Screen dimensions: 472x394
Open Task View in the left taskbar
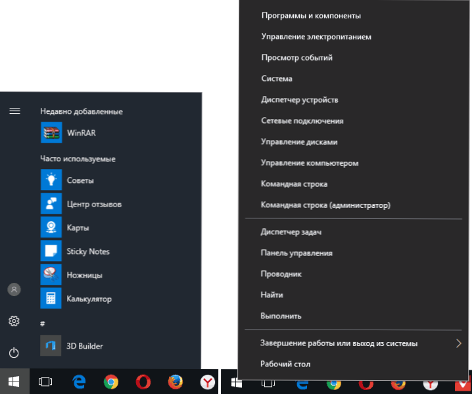coord(45,382)
